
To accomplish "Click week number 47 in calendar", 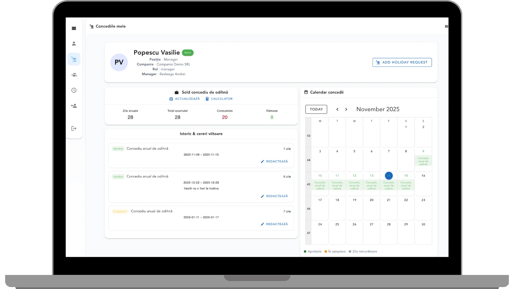I will click(x=308, y=233).
